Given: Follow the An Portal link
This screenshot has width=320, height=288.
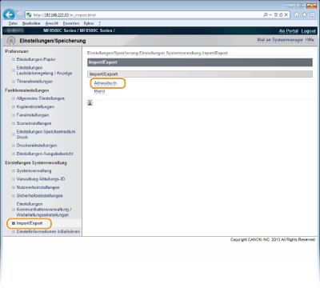Looking at the screenshot, I should coord(289,31).
